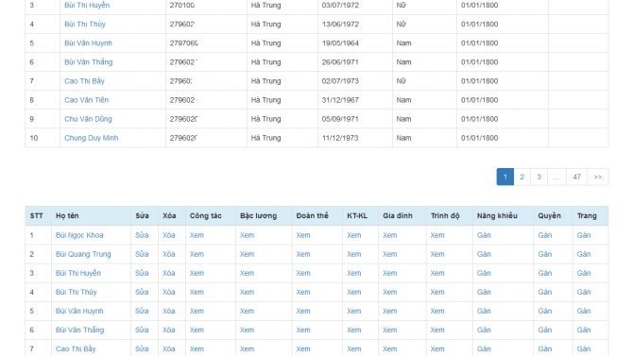Viewport: 633px width, 356px height.
Task: View Công tác for Cao Thị Bảy
Action: (197, 349)
